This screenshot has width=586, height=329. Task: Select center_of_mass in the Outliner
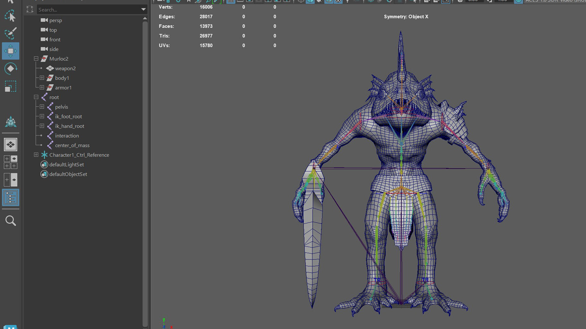pyautogui.click(x=72, y=145)
